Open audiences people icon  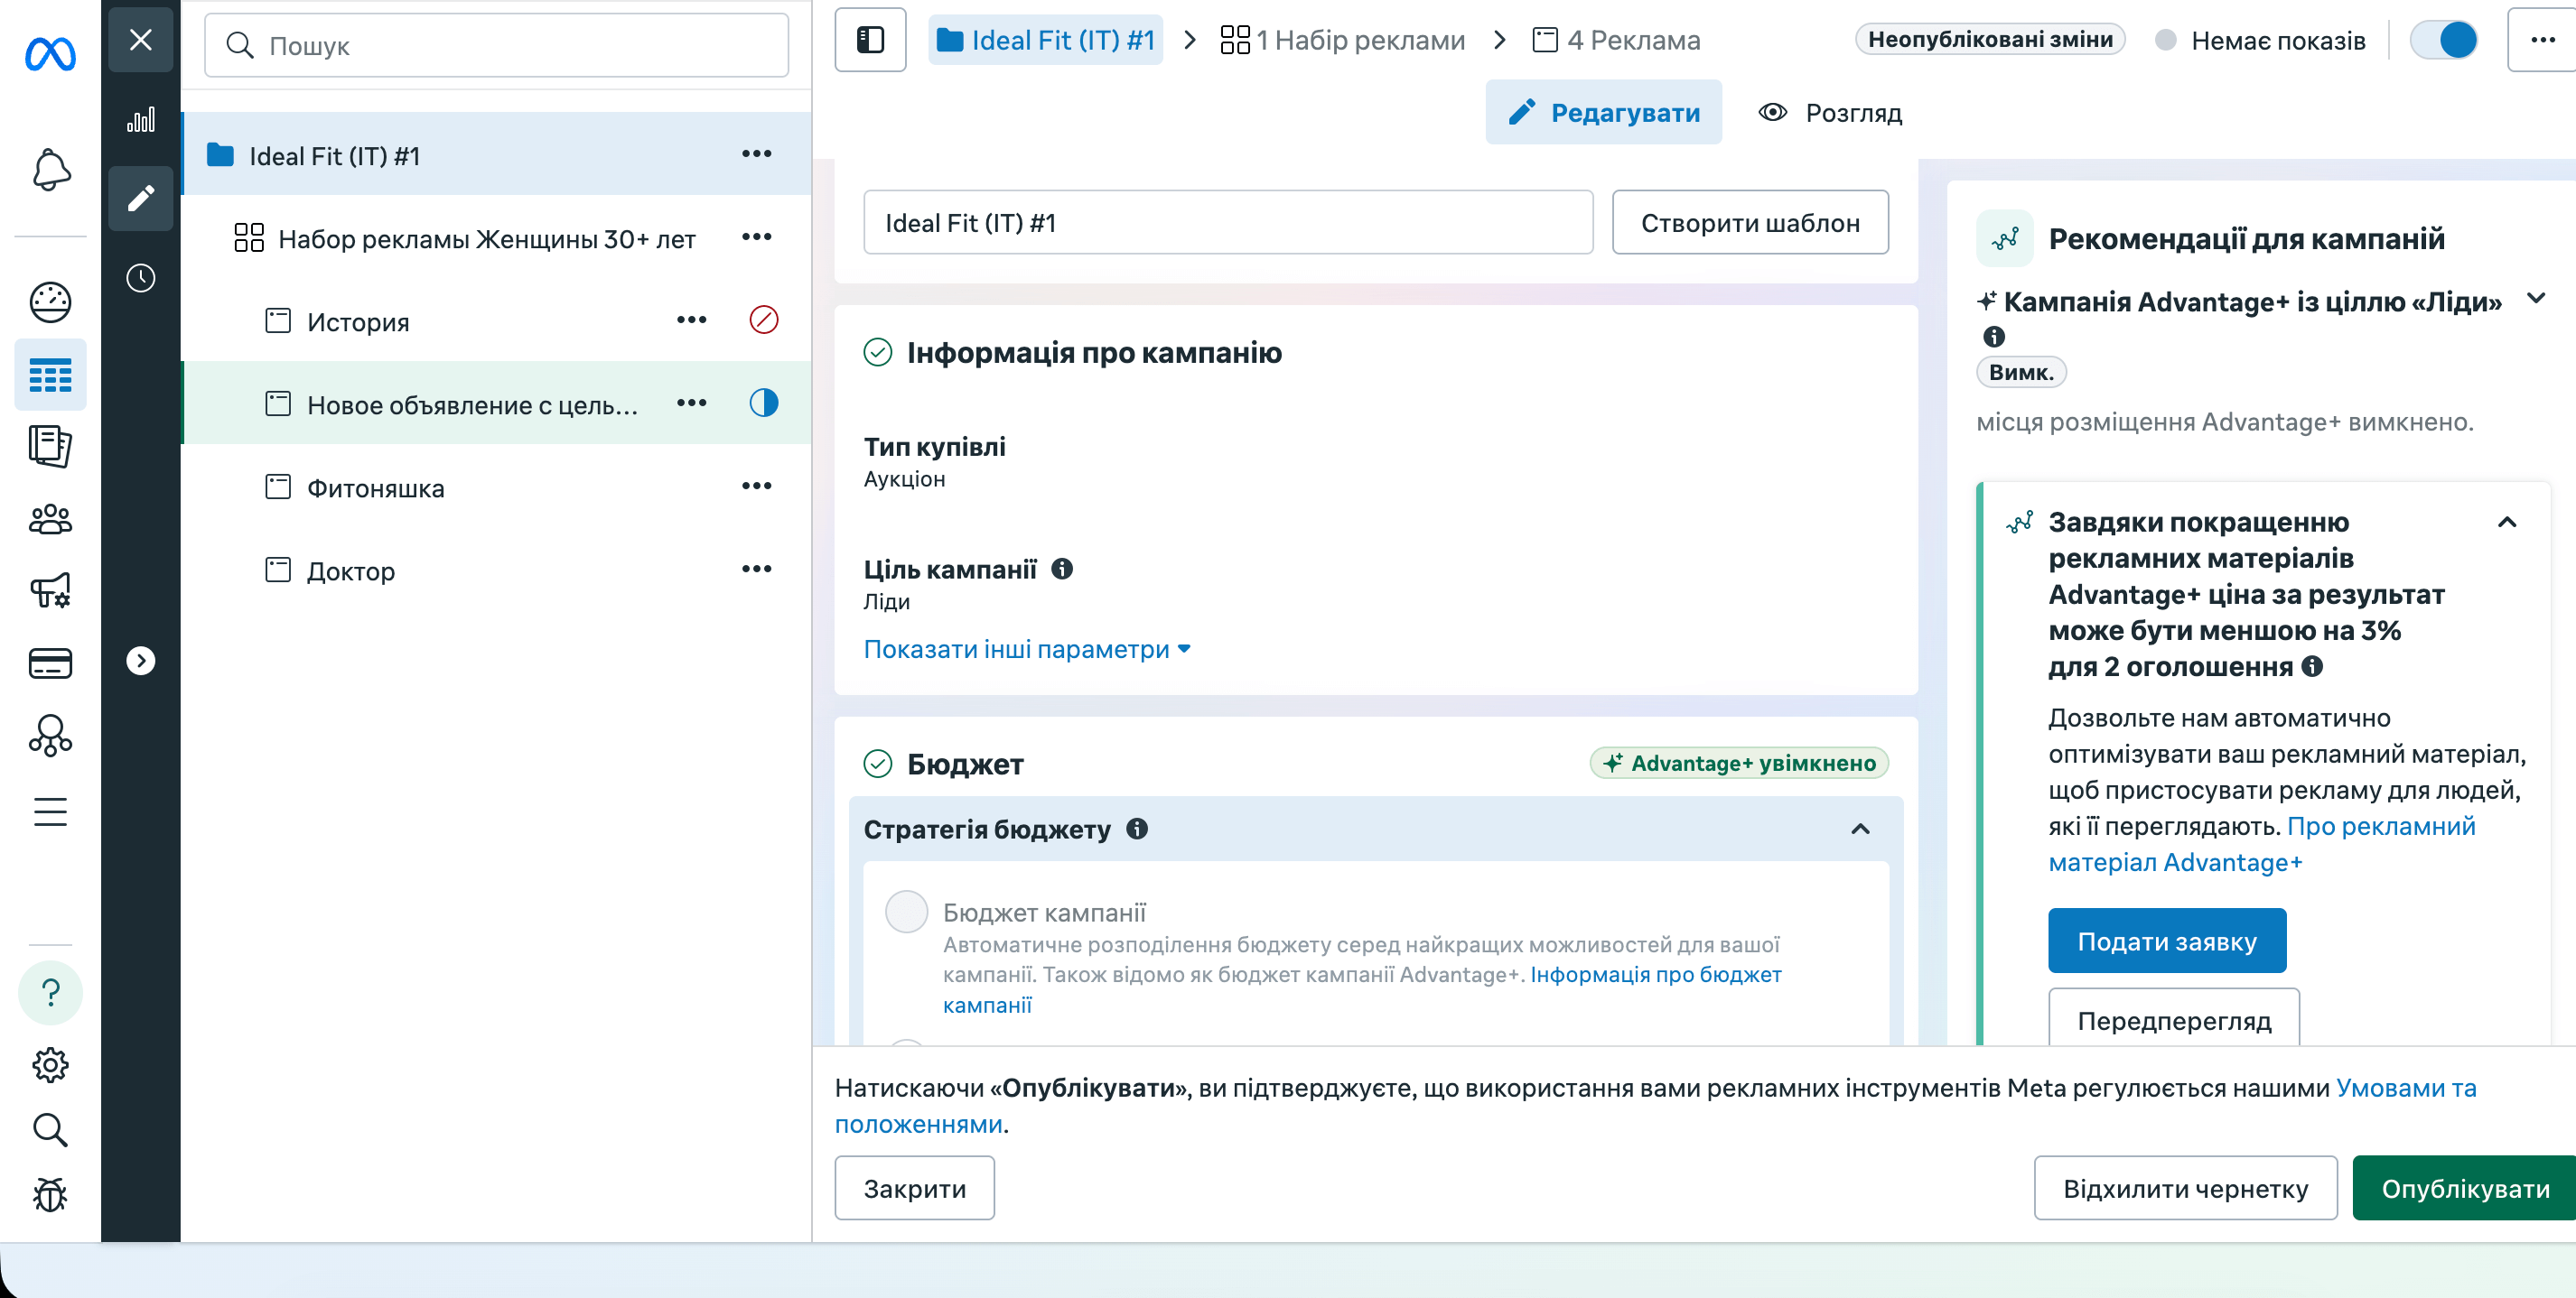(50, 519)
